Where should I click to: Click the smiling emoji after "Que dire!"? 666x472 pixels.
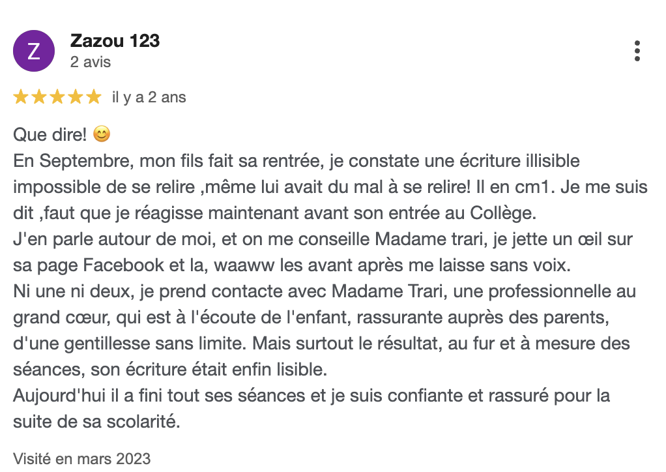pos(102,135)
